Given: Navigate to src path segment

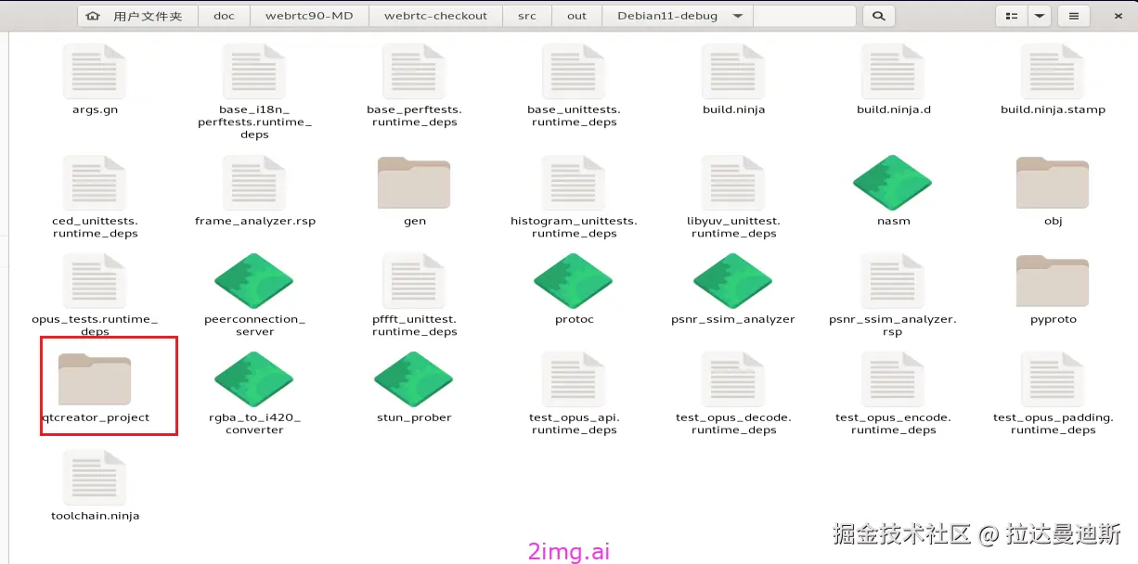Looking at the screenshot, I should [x=526, y=16].
